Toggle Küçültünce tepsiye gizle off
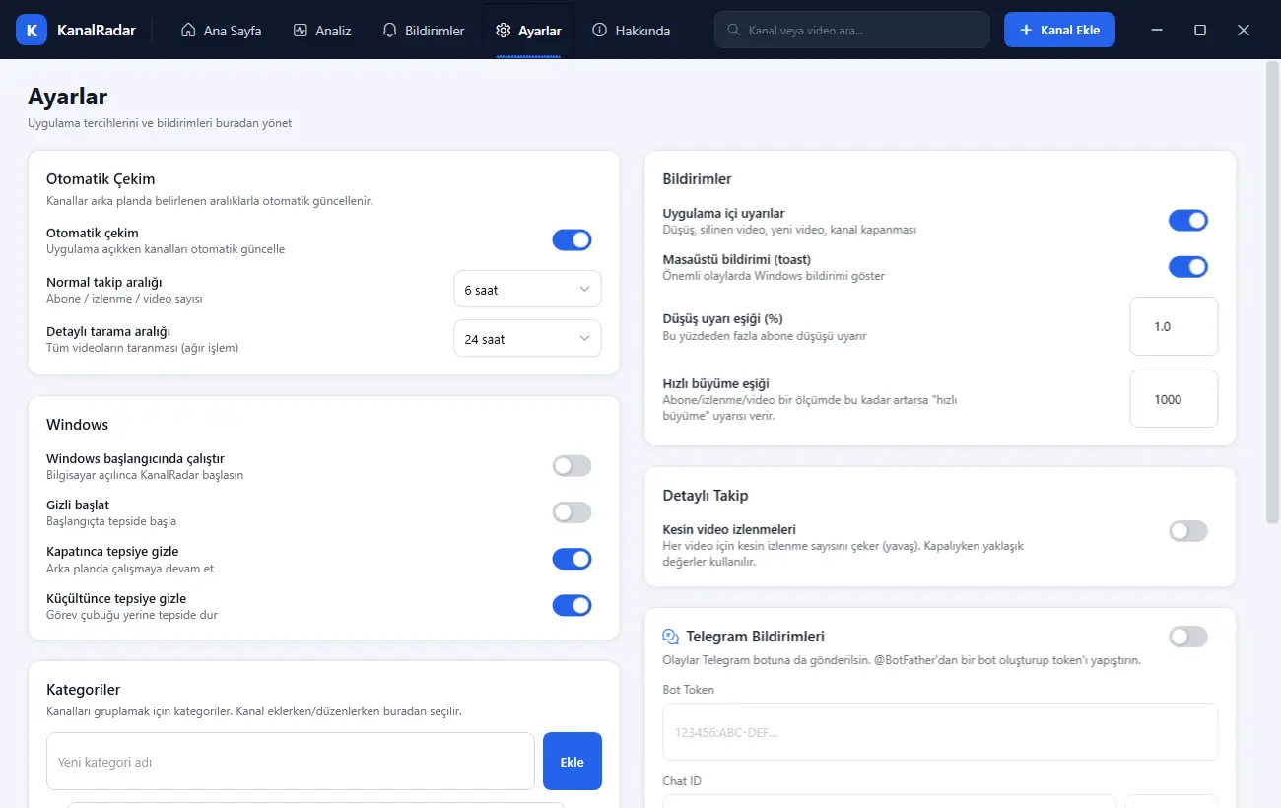The height and width of the screenshot is (808, 1281). (572, 605)
